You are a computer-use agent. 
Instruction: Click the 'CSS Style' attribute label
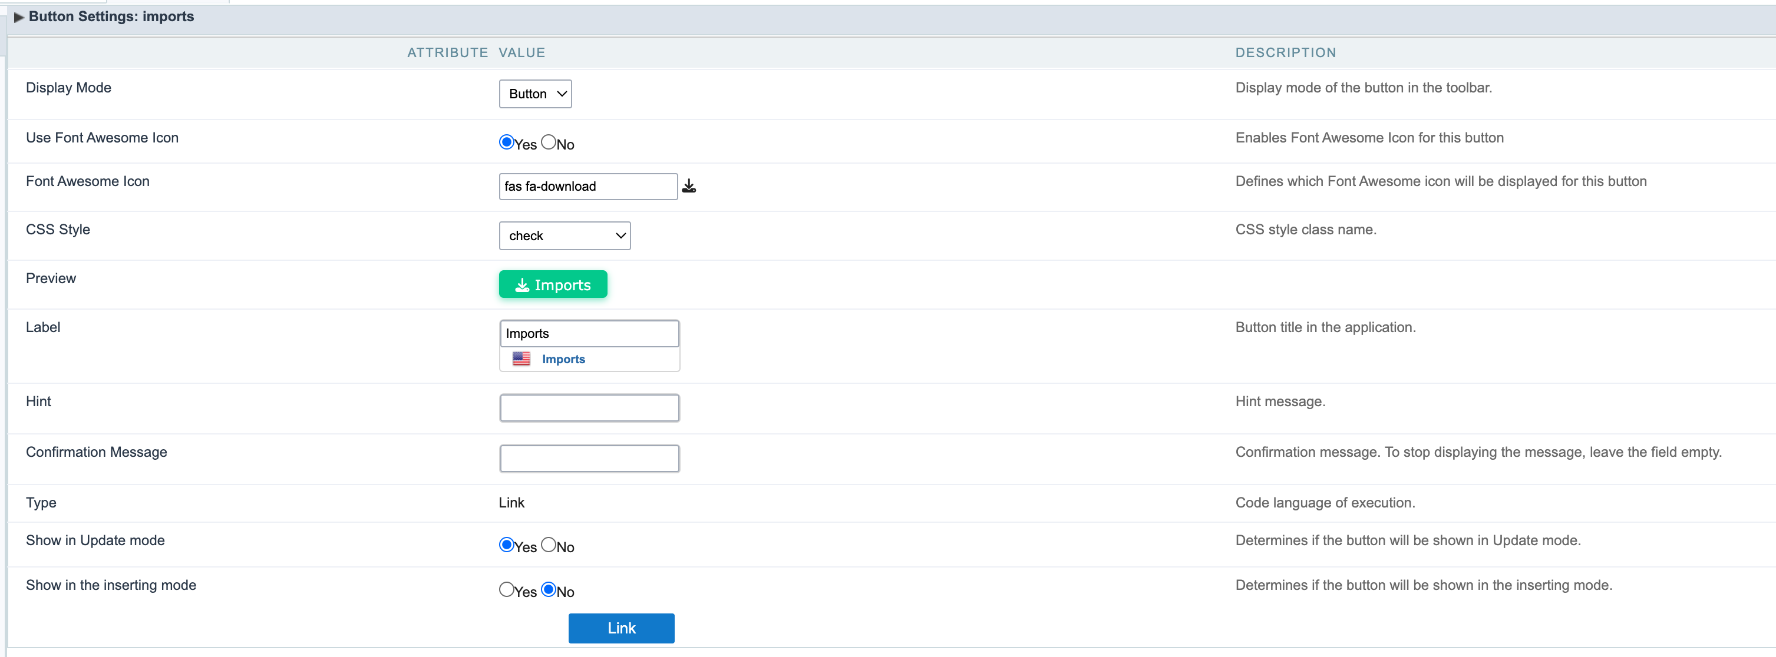58,230
